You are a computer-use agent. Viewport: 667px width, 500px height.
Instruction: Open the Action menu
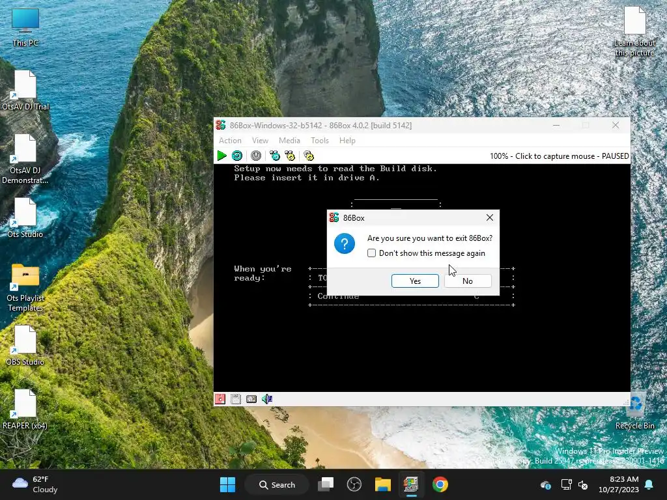[230, 141]
